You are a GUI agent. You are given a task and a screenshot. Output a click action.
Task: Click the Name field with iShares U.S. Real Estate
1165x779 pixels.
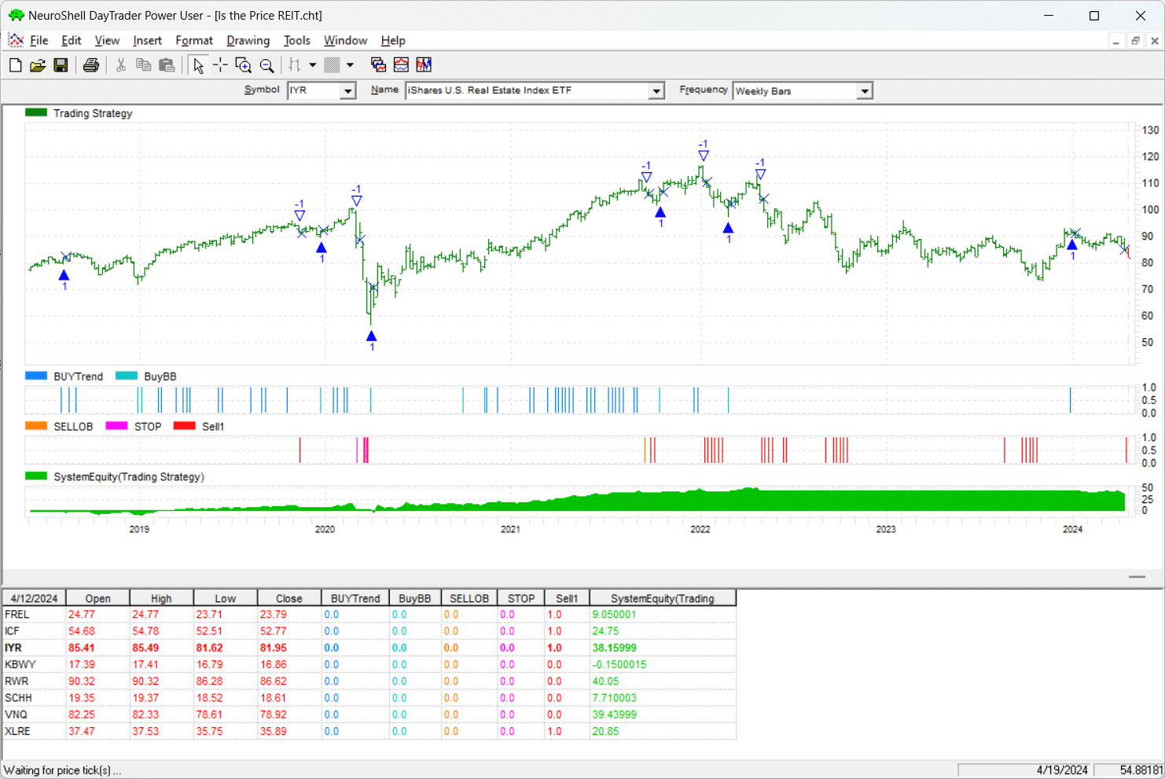527,91
